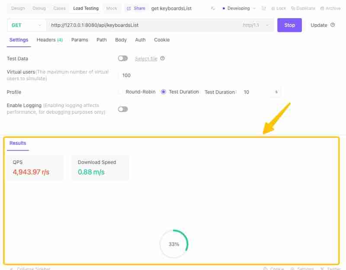This screenshot has height=270, width=346.
Task: Click the Lock icon in top toolbar
Action: 273,8
